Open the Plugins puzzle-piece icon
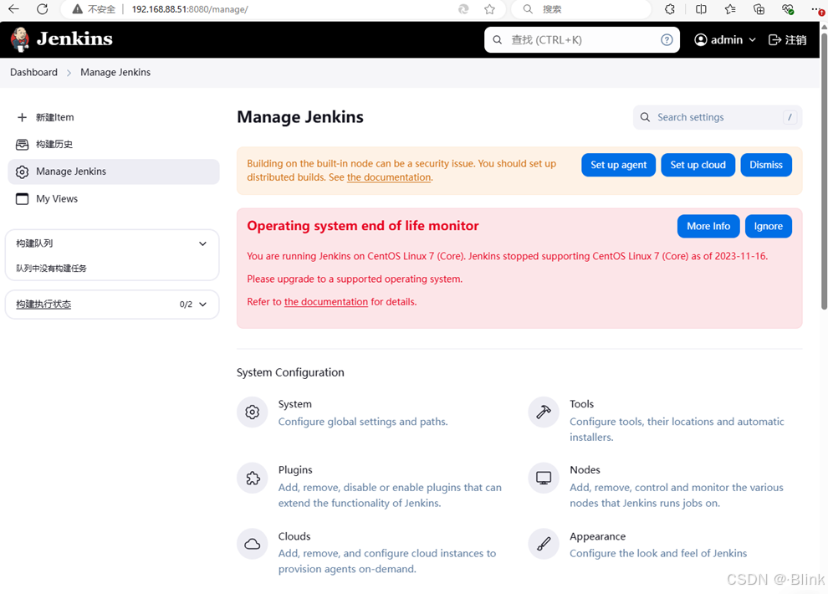828x594 pixels. (x=253, y=478)
